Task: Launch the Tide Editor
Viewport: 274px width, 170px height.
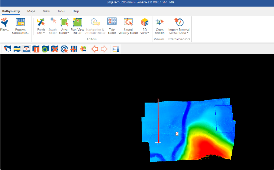Action: coord(112,25)
